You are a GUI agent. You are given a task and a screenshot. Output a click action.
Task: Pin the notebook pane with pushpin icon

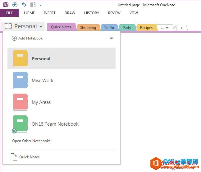coord(111,38)
